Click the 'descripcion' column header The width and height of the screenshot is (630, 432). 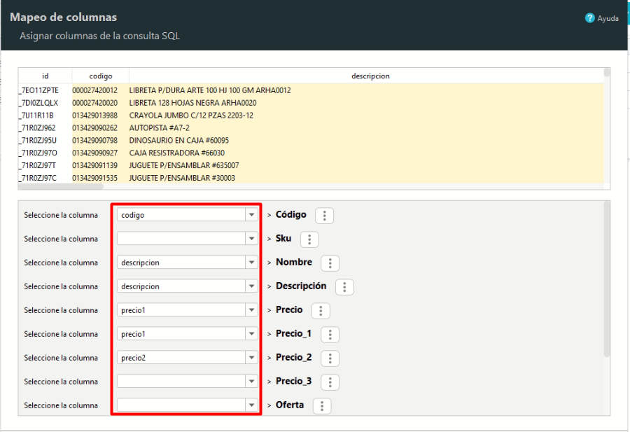370,76
